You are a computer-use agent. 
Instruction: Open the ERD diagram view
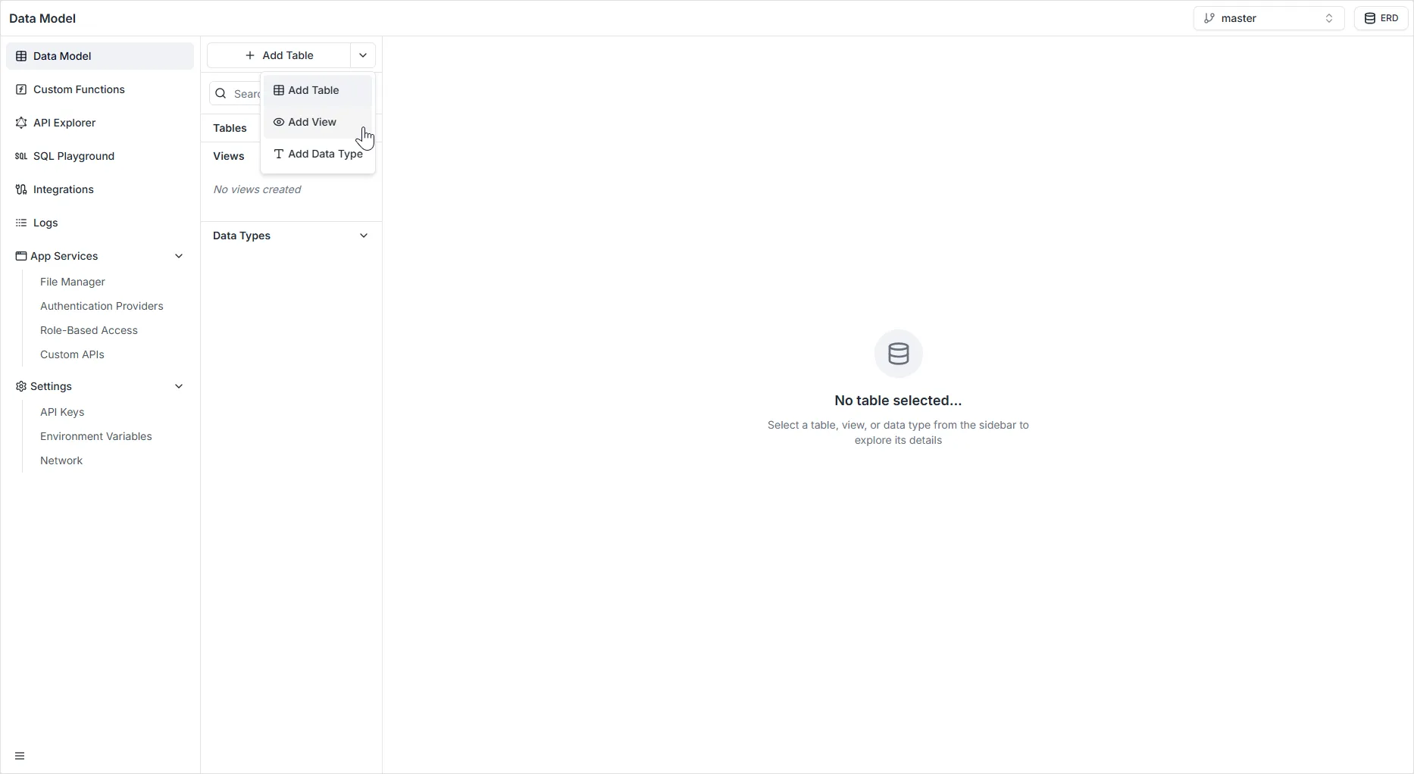click(1381, 18)
